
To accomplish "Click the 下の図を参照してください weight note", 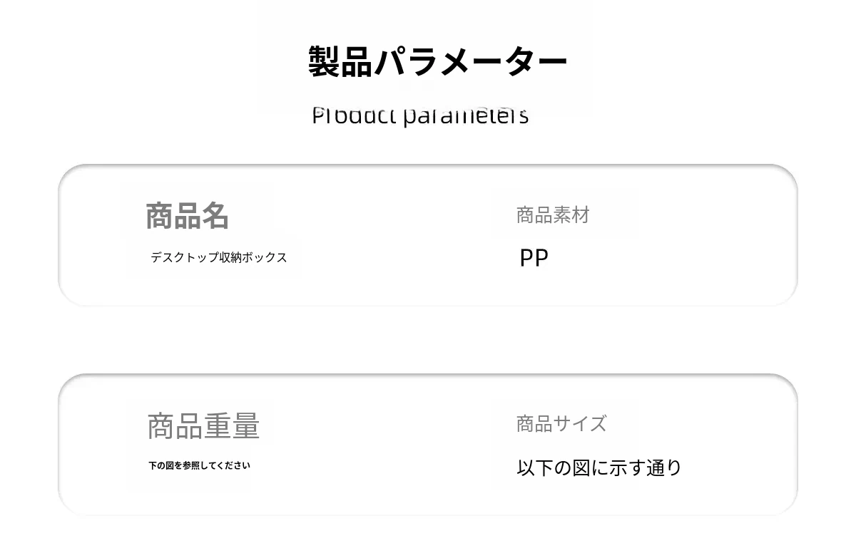I will (x=199, y=466).
